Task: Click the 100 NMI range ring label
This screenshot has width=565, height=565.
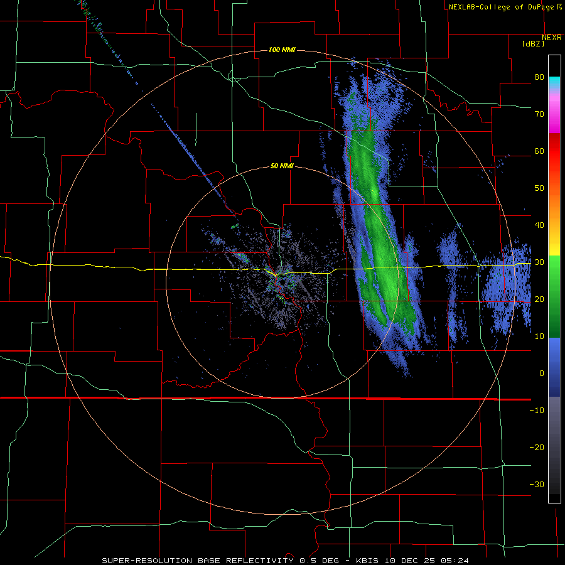Action: [x=282, y=50]
